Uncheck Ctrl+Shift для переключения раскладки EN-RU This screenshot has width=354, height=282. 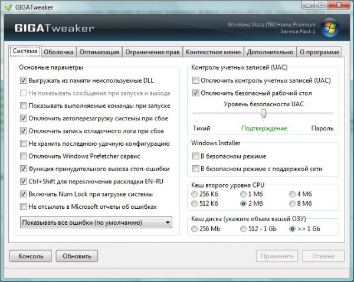[x=24, y=181]
